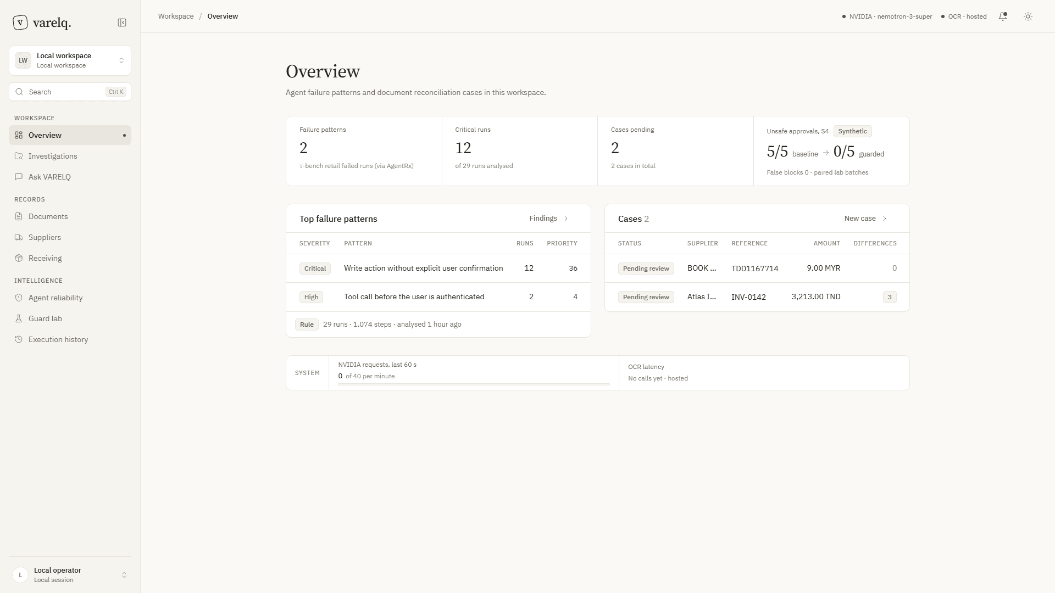Click the Documents file icon
The height and width of the screenshot is (593, 1055).
(x=19, y=216)
